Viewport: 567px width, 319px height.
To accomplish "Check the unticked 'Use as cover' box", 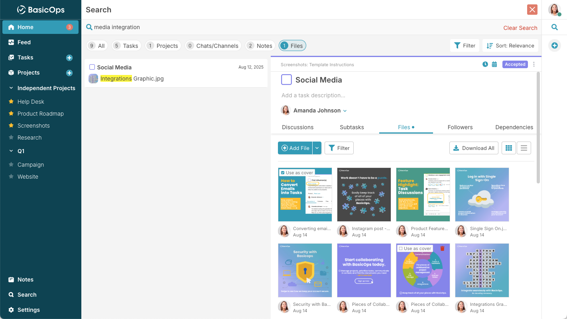I will point(401,248).
